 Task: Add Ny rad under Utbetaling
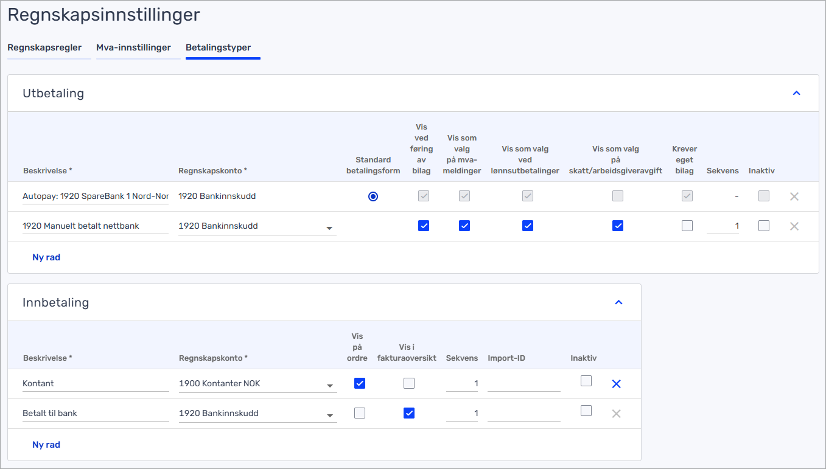coord(46,257)
